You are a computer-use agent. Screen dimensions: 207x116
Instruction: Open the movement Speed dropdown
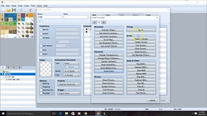point(71,71)
